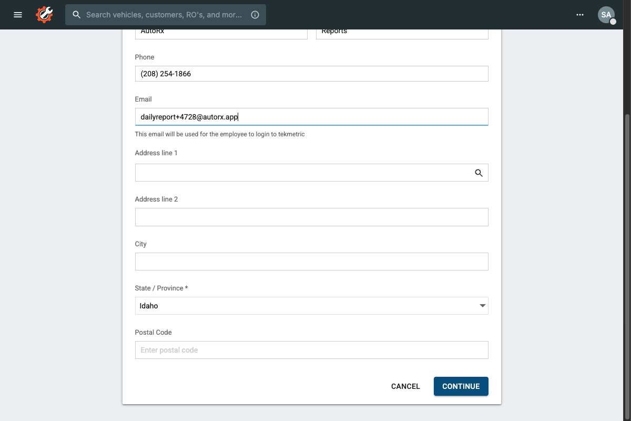The width and height of the screenshot is (631, 421).
Task: Click the address lookup search icon
Action: click(479, 173)
